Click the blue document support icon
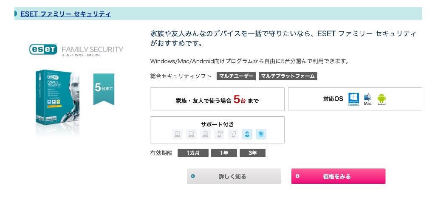Viewport: 435px width, 202px height. click(261, 135)
